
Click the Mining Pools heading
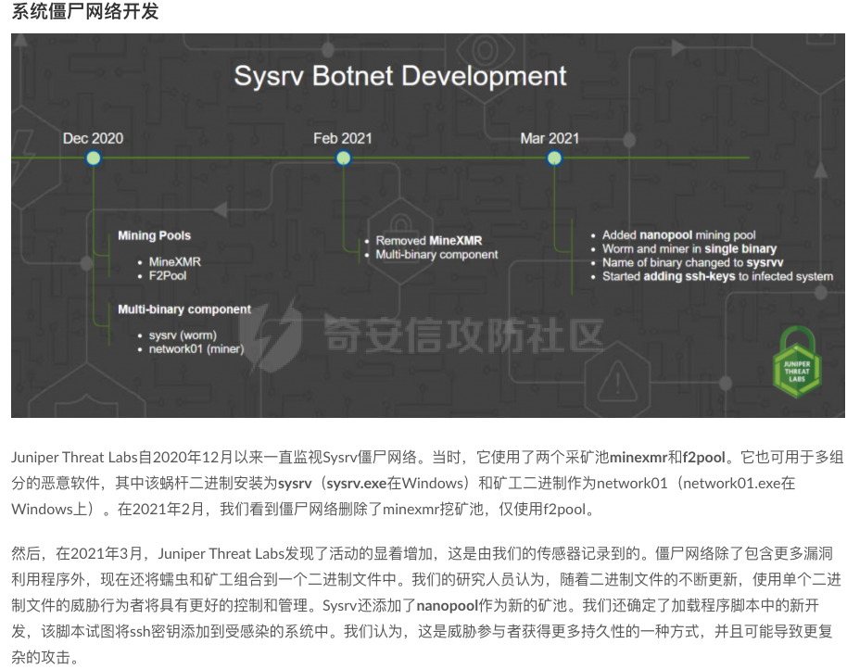(x=155, y=235)
